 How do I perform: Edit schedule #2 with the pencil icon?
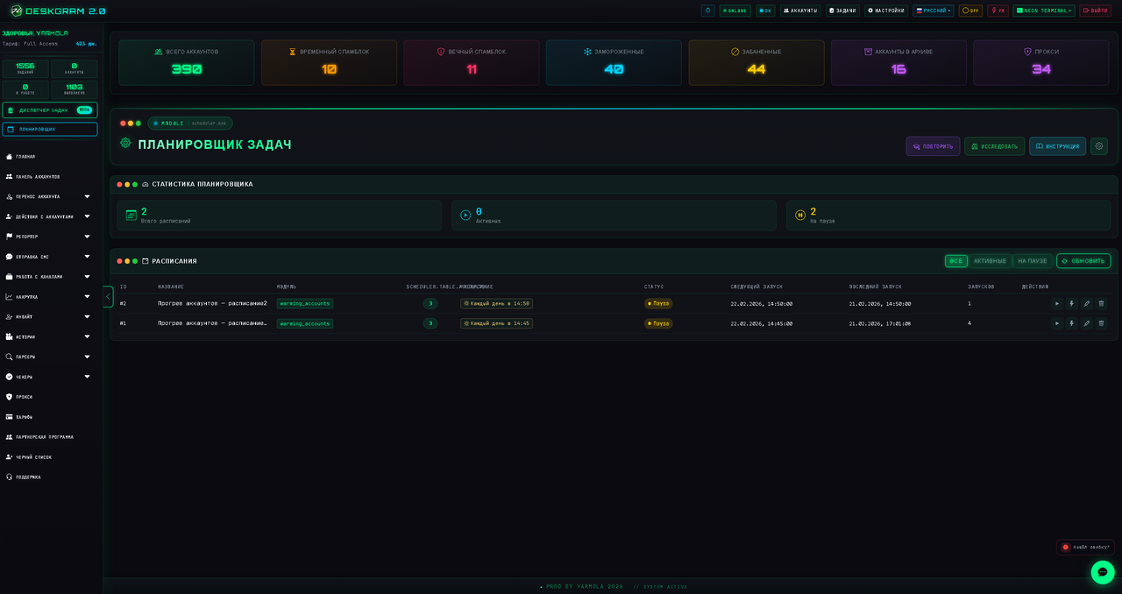click(x=1087, y=304)
